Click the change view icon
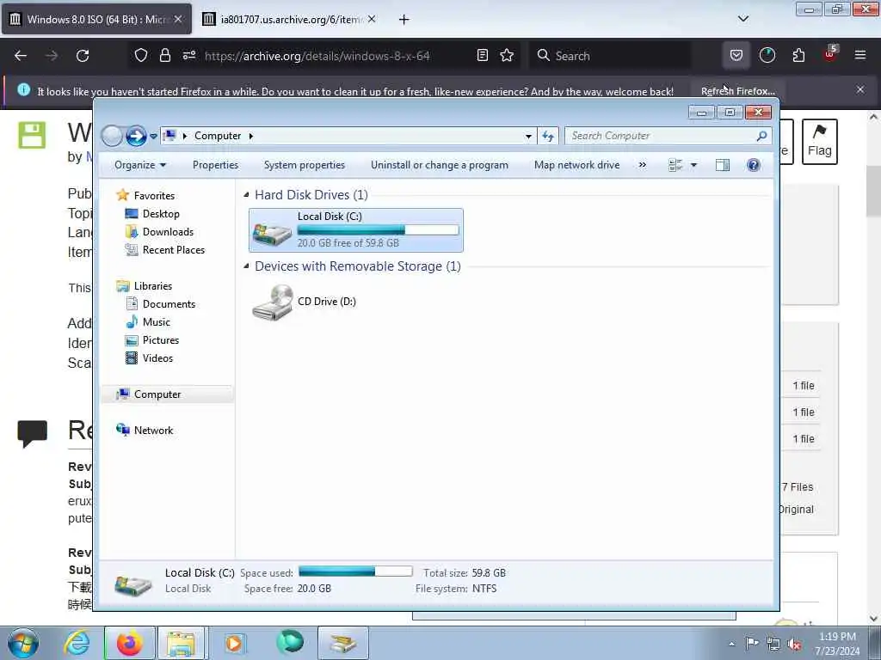The height and width of the screenshot is (660, 881). (675, 165)
